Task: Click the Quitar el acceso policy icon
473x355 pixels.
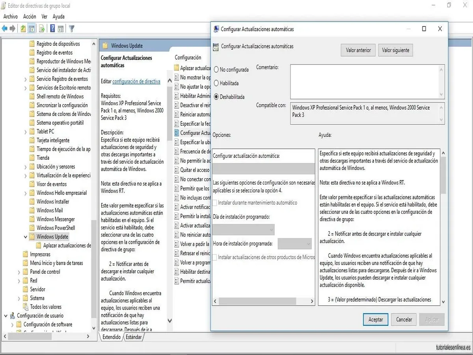Action: coord(177,170)
